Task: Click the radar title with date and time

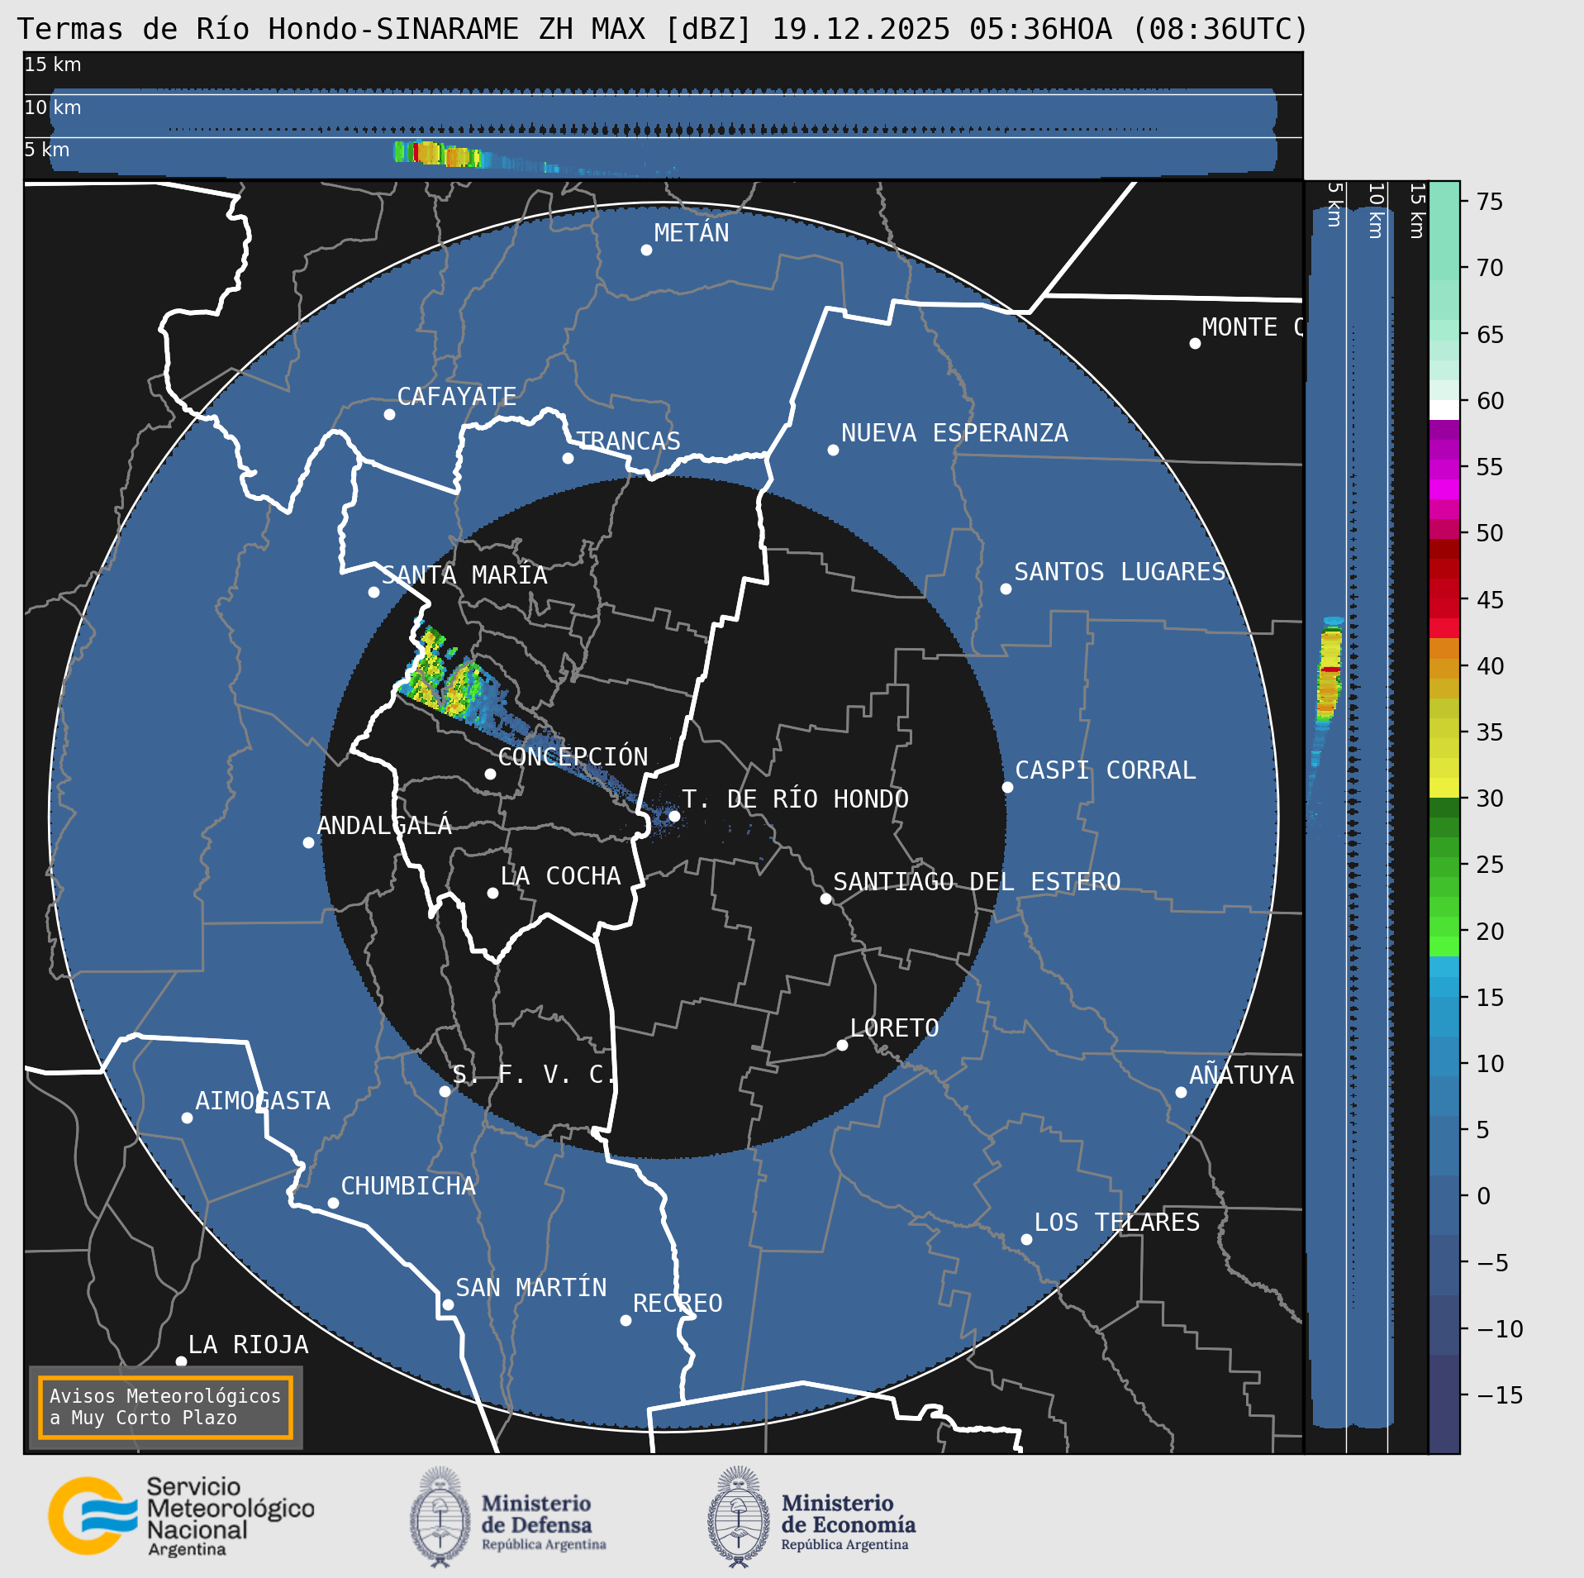Action: click(662, 29)
